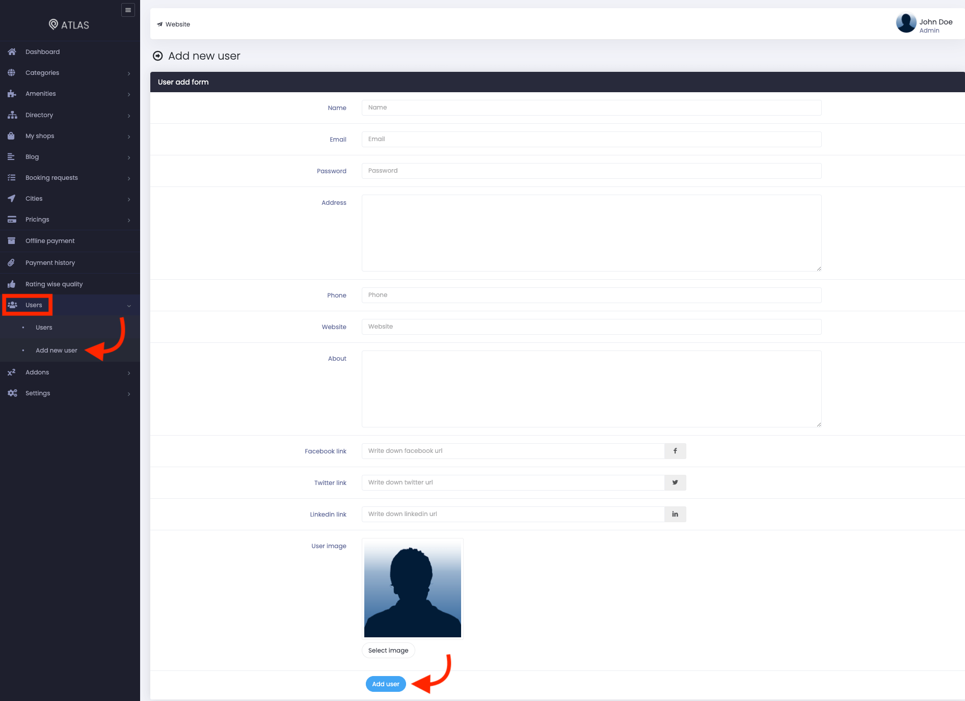Viewport: 965px width, 701px height.
Task: Focus the Password input field
Action: (x=592, y=171)
